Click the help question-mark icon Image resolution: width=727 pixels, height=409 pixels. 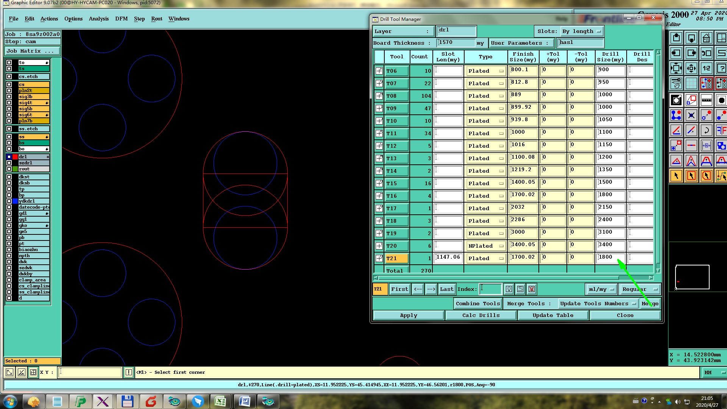coord(721,69)
